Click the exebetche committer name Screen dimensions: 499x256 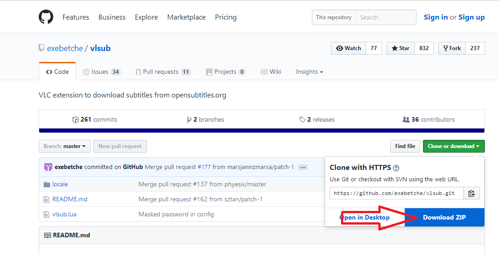tap(68, 167)
